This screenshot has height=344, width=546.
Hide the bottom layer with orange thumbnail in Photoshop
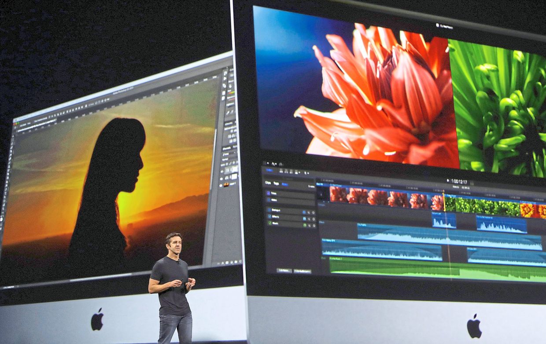click(x=221, y=186)
